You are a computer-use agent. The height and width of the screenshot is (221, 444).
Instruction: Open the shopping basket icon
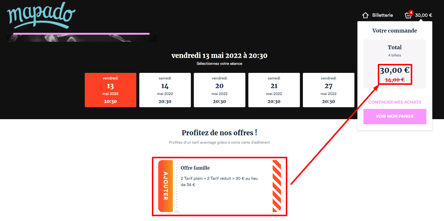[408, 15]
